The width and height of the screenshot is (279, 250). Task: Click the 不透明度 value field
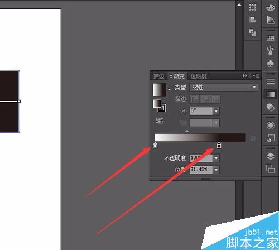(201, 158)
